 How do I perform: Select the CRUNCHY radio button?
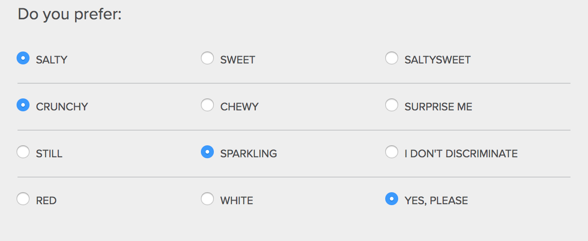(23, 105)
